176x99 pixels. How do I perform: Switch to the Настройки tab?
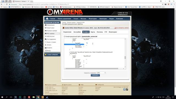point(77,32)
